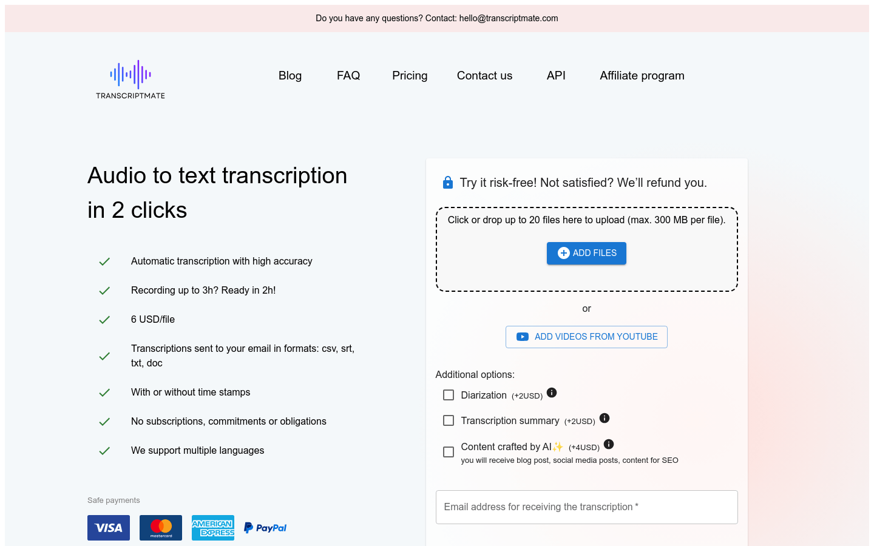Click ADD VIDEOS FROM YOUTUBE button
Screen dimensions: 874x546
click(x=586, y=337)
